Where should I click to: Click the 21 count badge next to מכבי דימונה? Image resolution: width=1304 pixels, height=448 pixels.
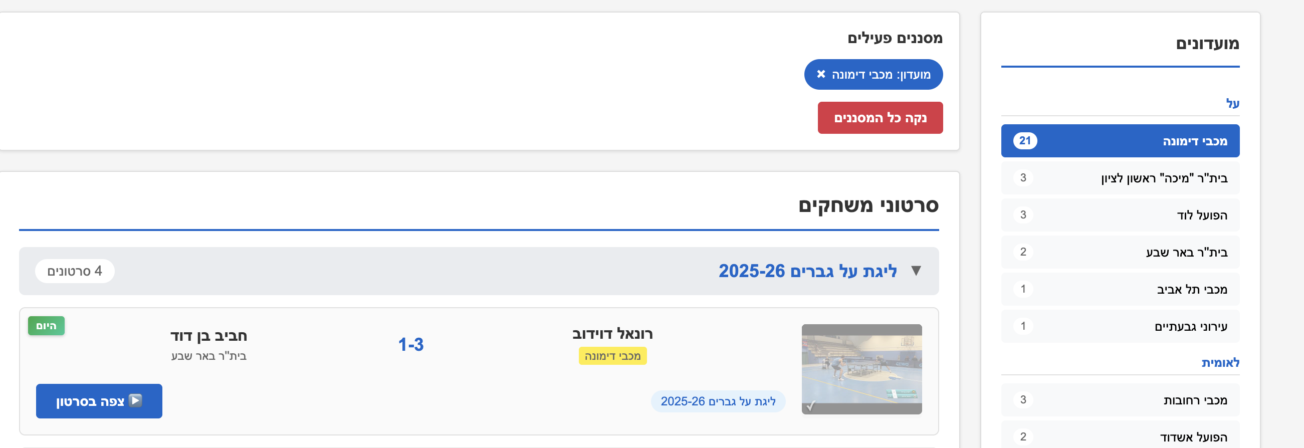pyautogui.click(x=1025, y=141)
